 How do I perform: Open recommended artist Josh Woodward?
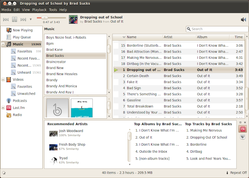[71, 131]
